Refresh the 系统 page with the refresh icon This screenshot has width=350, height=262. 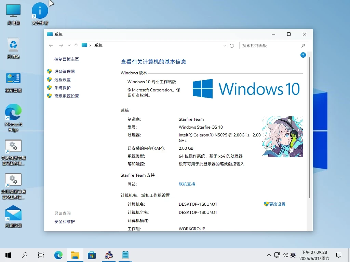232,45
